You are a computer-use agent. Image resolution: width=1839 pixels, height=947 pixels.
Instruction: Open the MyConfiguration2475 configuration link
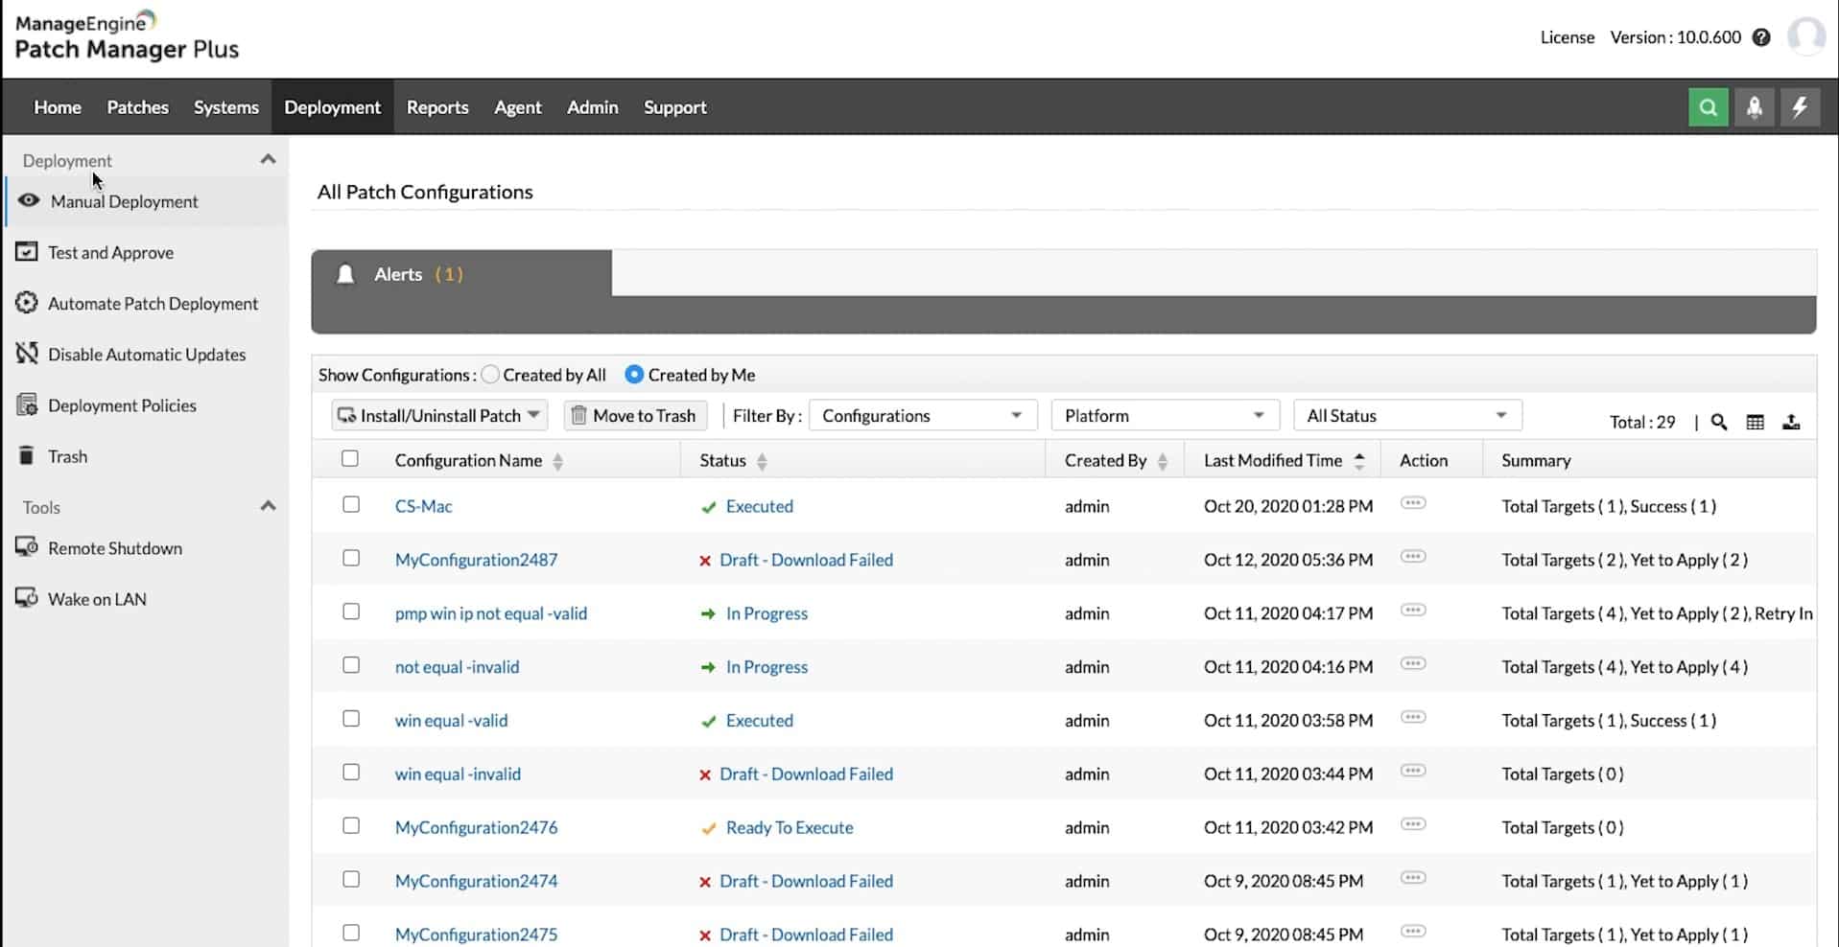click(476, 935)
